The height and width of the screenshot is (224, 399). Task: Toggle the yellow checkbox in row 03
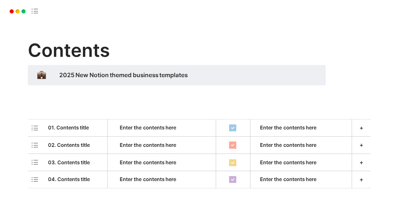[x=233, y=162]
